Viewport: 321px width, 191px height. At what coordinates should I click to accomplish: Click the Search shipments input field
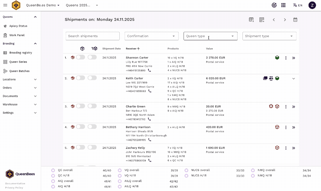click(x=93, y=36)
